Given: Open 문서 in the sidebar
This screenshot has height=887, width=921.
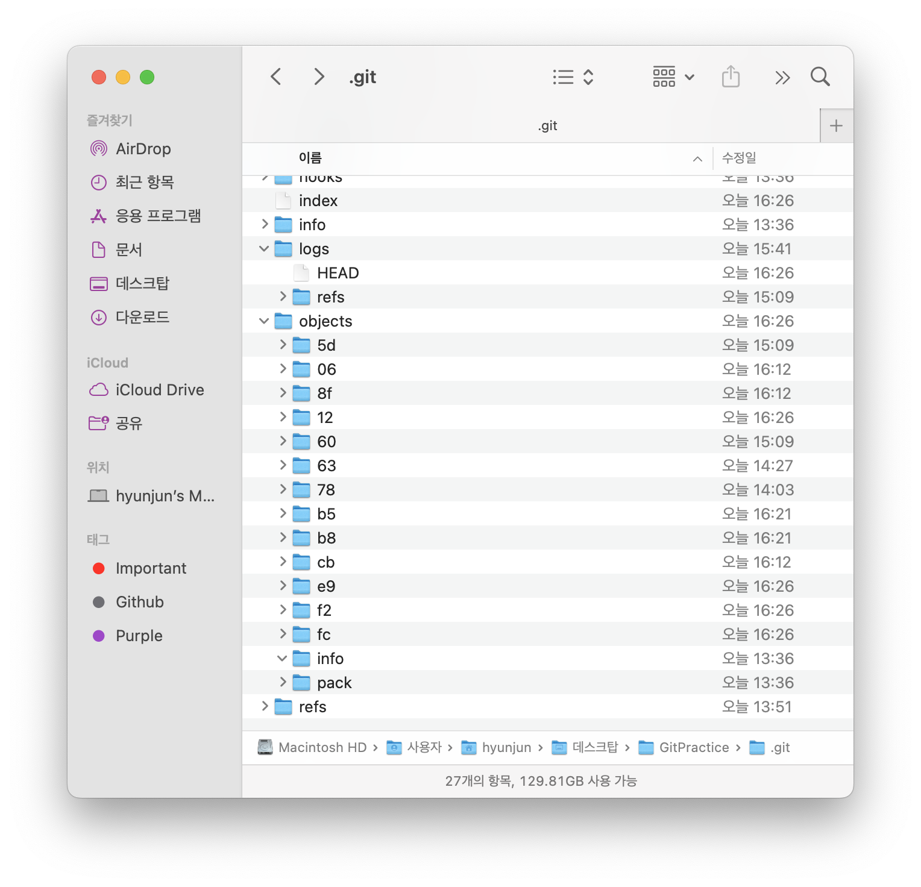Looking at the screenshot, I should (x=116, y=249).
